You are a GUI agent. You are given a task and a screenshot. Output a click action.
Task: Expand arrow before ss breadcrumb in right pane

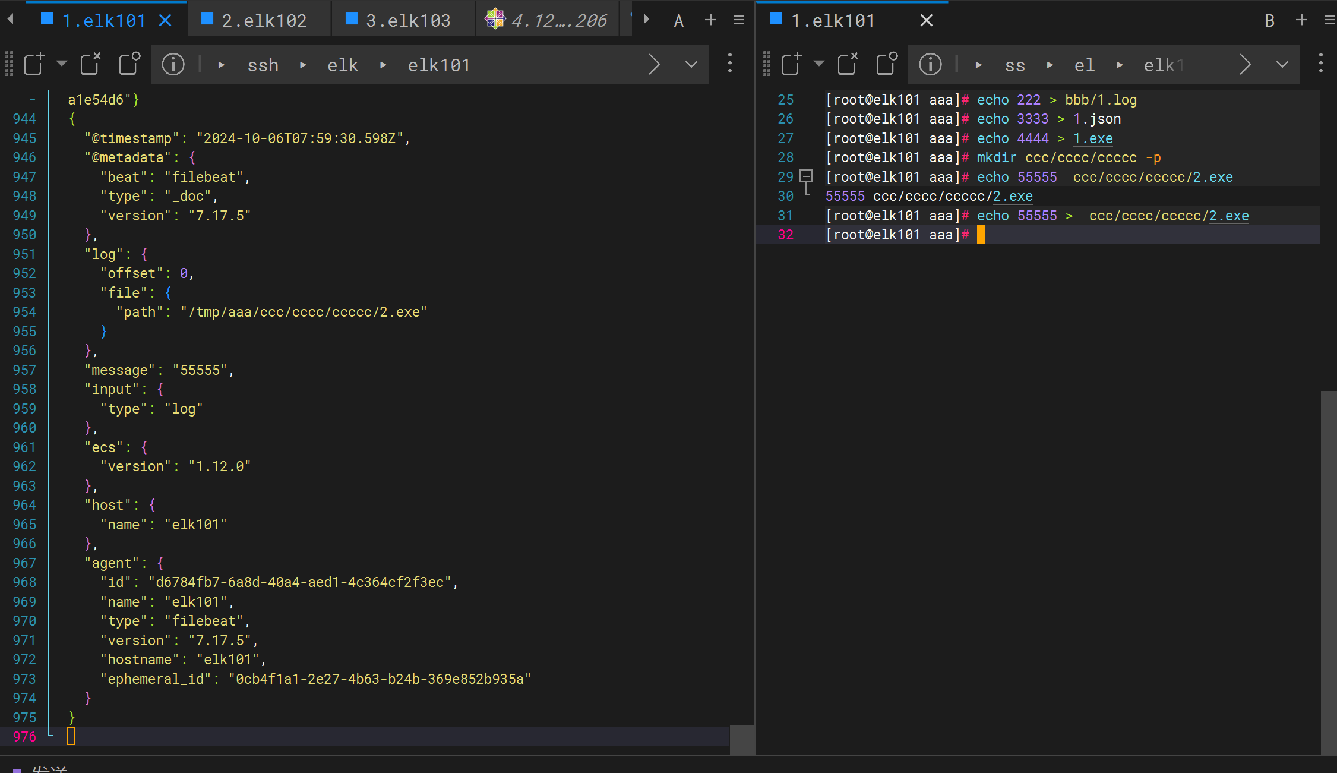979,65
